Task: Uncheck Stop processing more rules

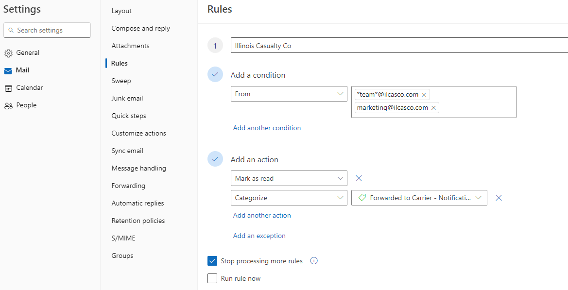Action: [x=212, y=261]
